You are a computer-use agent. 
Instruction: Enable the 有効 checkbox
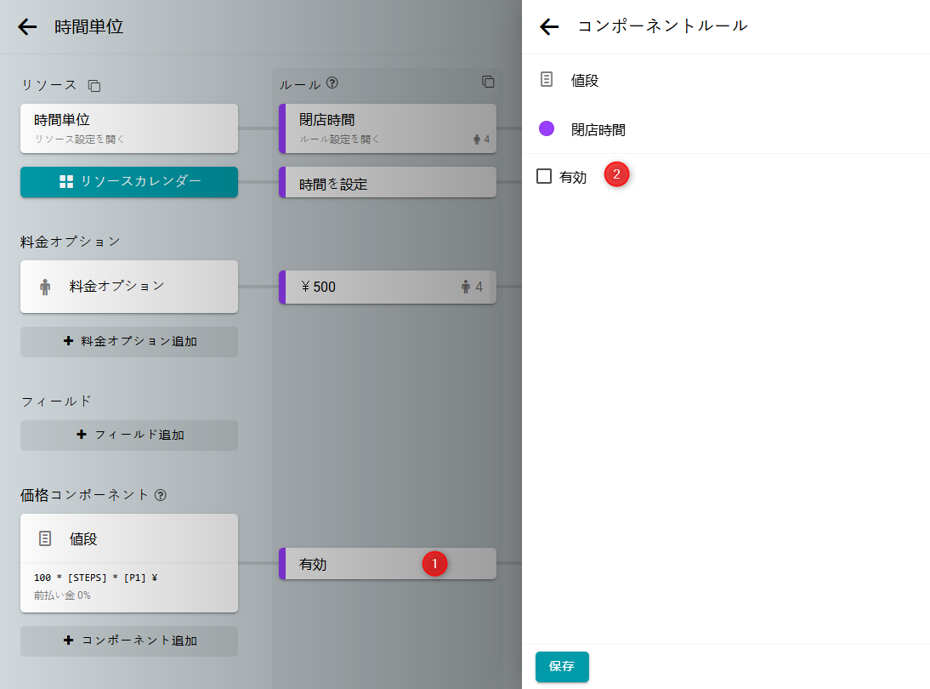click(x=544, y=176)
